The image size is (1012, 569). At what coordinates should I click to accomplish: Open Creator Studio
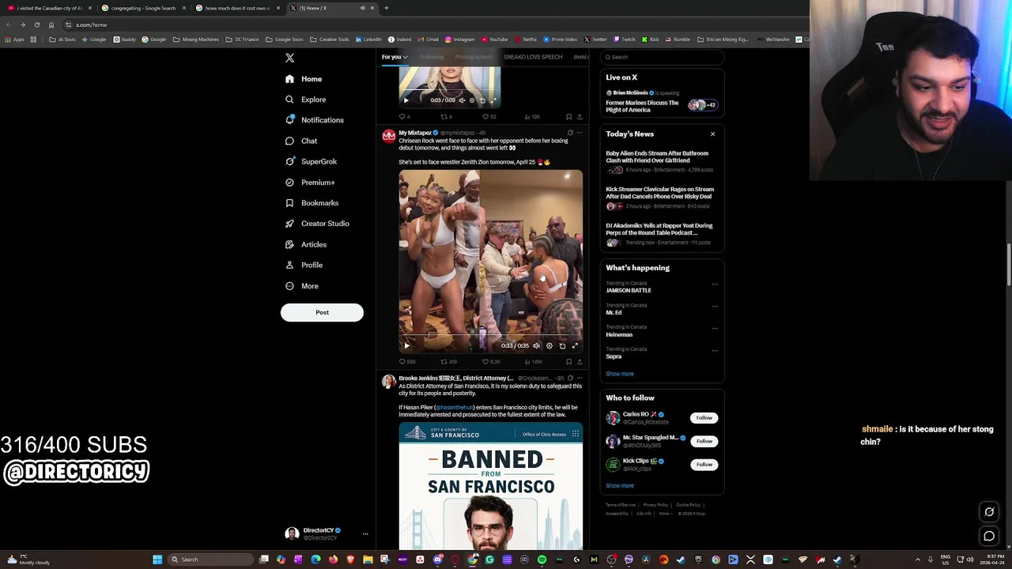(x=317, y=224)
